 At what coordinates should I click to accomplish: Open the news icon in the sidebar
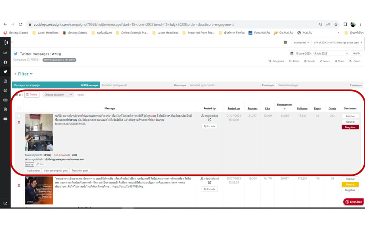(x=5, y=100)
